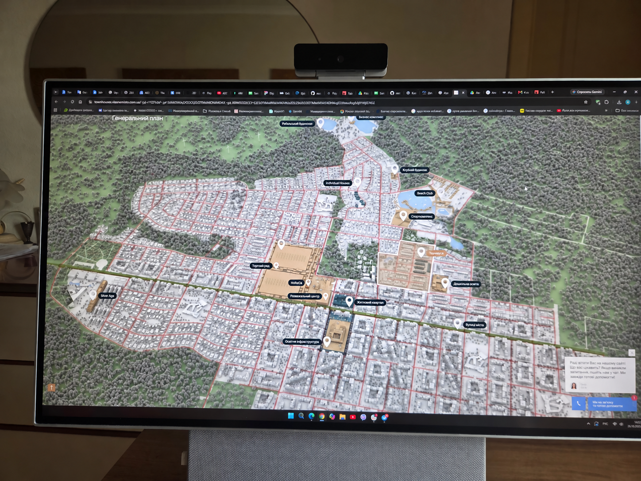The image size is (641, 481).
Task: Open the Individual Houses map label
Action: [x=338, y=183]
